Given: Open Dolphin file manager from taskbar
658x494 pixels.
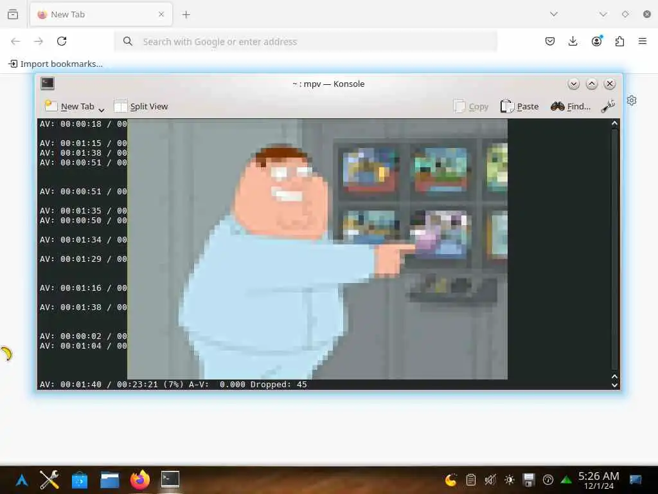Looking at the screenshot, I should [x=109, y=480].
